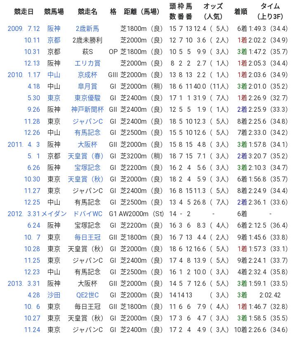Open the blue ジャパンC link in 11.28 row

(87, 121)
